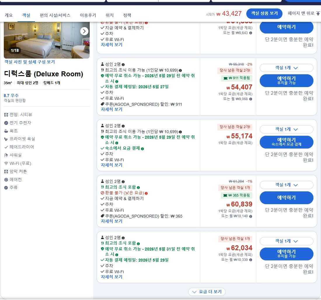Click the ₩55,174 price
Screen dimensions: 321x300
click(239, 136)
